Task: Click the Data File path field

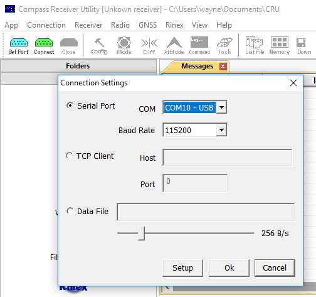Action: pyautogui.click(x=206, y=212)
